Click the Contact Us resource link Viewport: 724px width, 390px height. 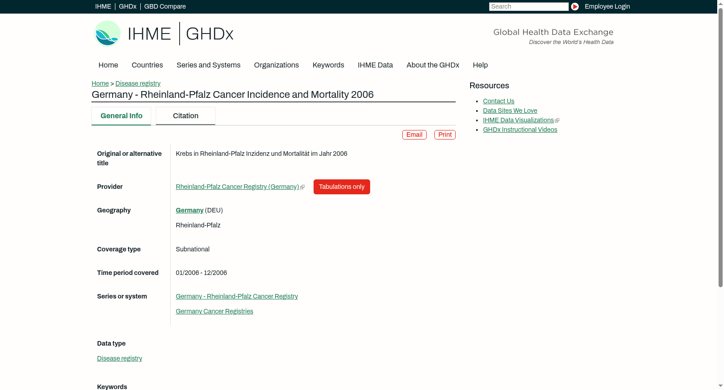click(499, 101)
